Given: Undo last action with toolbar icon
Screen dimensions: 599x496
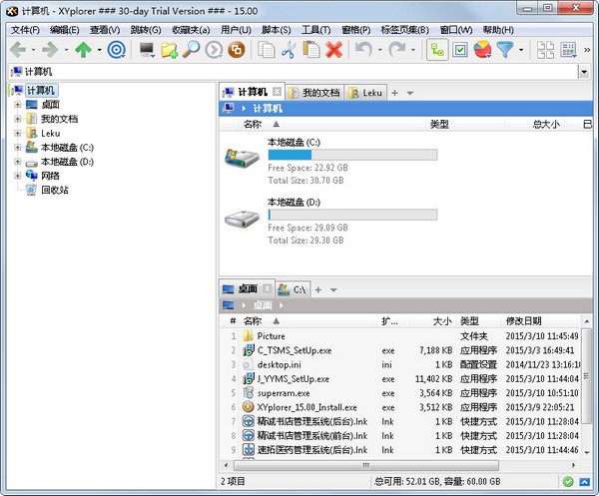Looking at the screenshot, I should click(363, 50).
